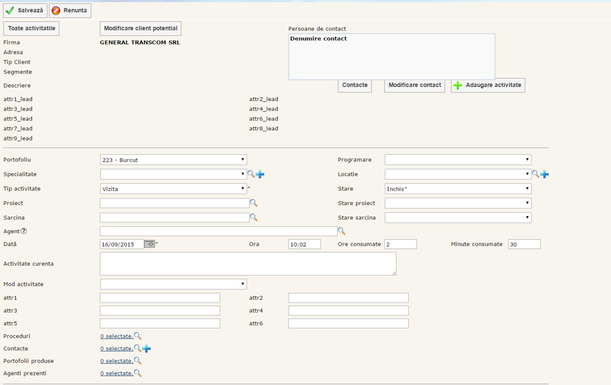Open the Mod activitate dropdown
611x385 pixels.
click(x=173, y=284)
